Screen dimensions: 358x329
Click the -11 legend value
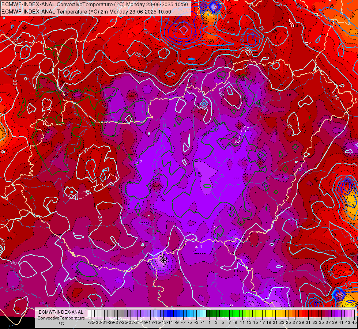(170, 322)
